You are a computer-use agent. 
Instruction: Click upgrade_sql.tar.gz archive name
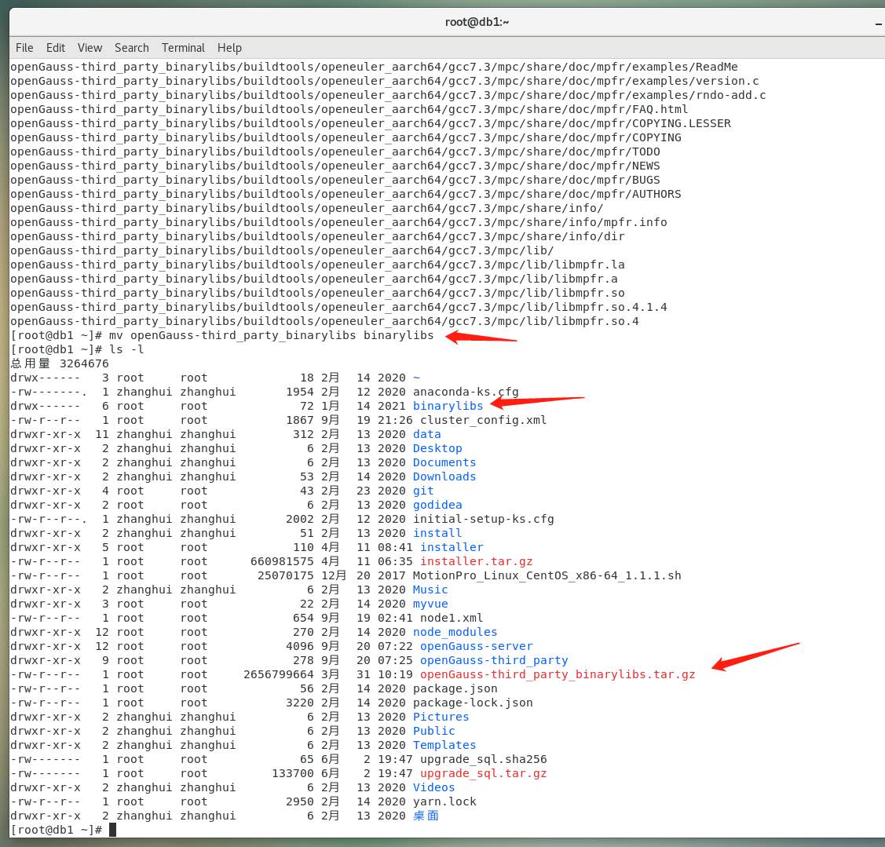pyautogui.click(x=483, y=773)
